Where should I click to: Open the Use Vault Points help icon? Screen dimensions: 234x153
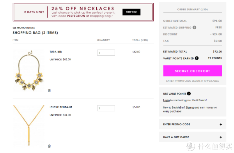point(189,94)
